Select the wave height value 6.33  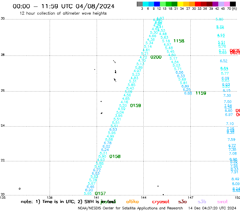point(181,76)
